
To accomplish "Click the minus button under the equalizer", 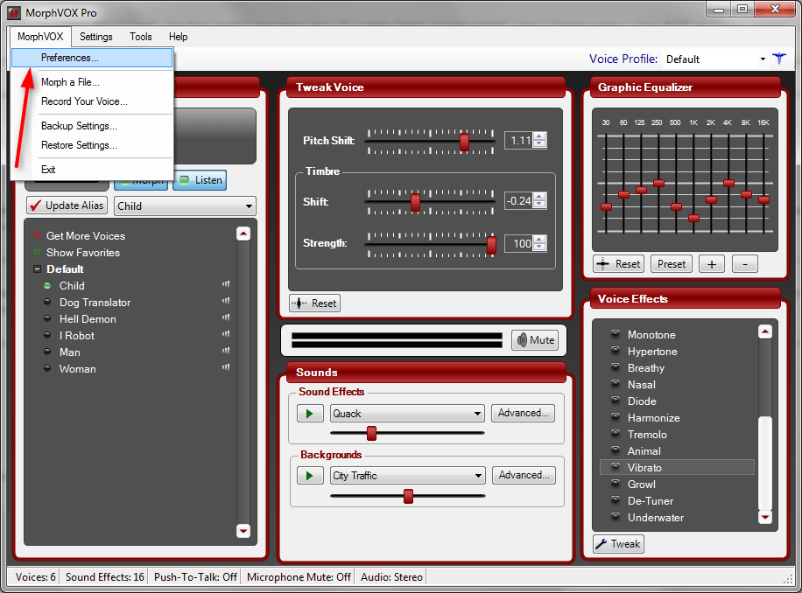I will click(745, 264).
